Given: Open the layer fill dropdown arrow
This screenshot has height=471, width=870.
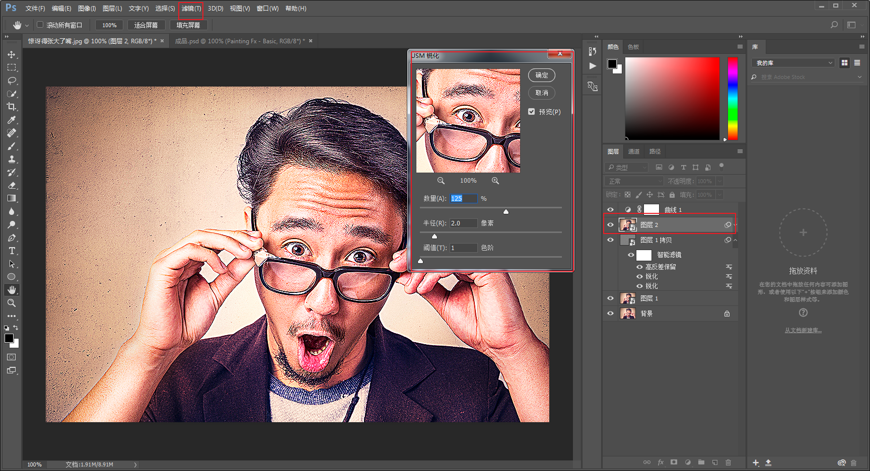Looking at the screenshot, I should 720,195.
